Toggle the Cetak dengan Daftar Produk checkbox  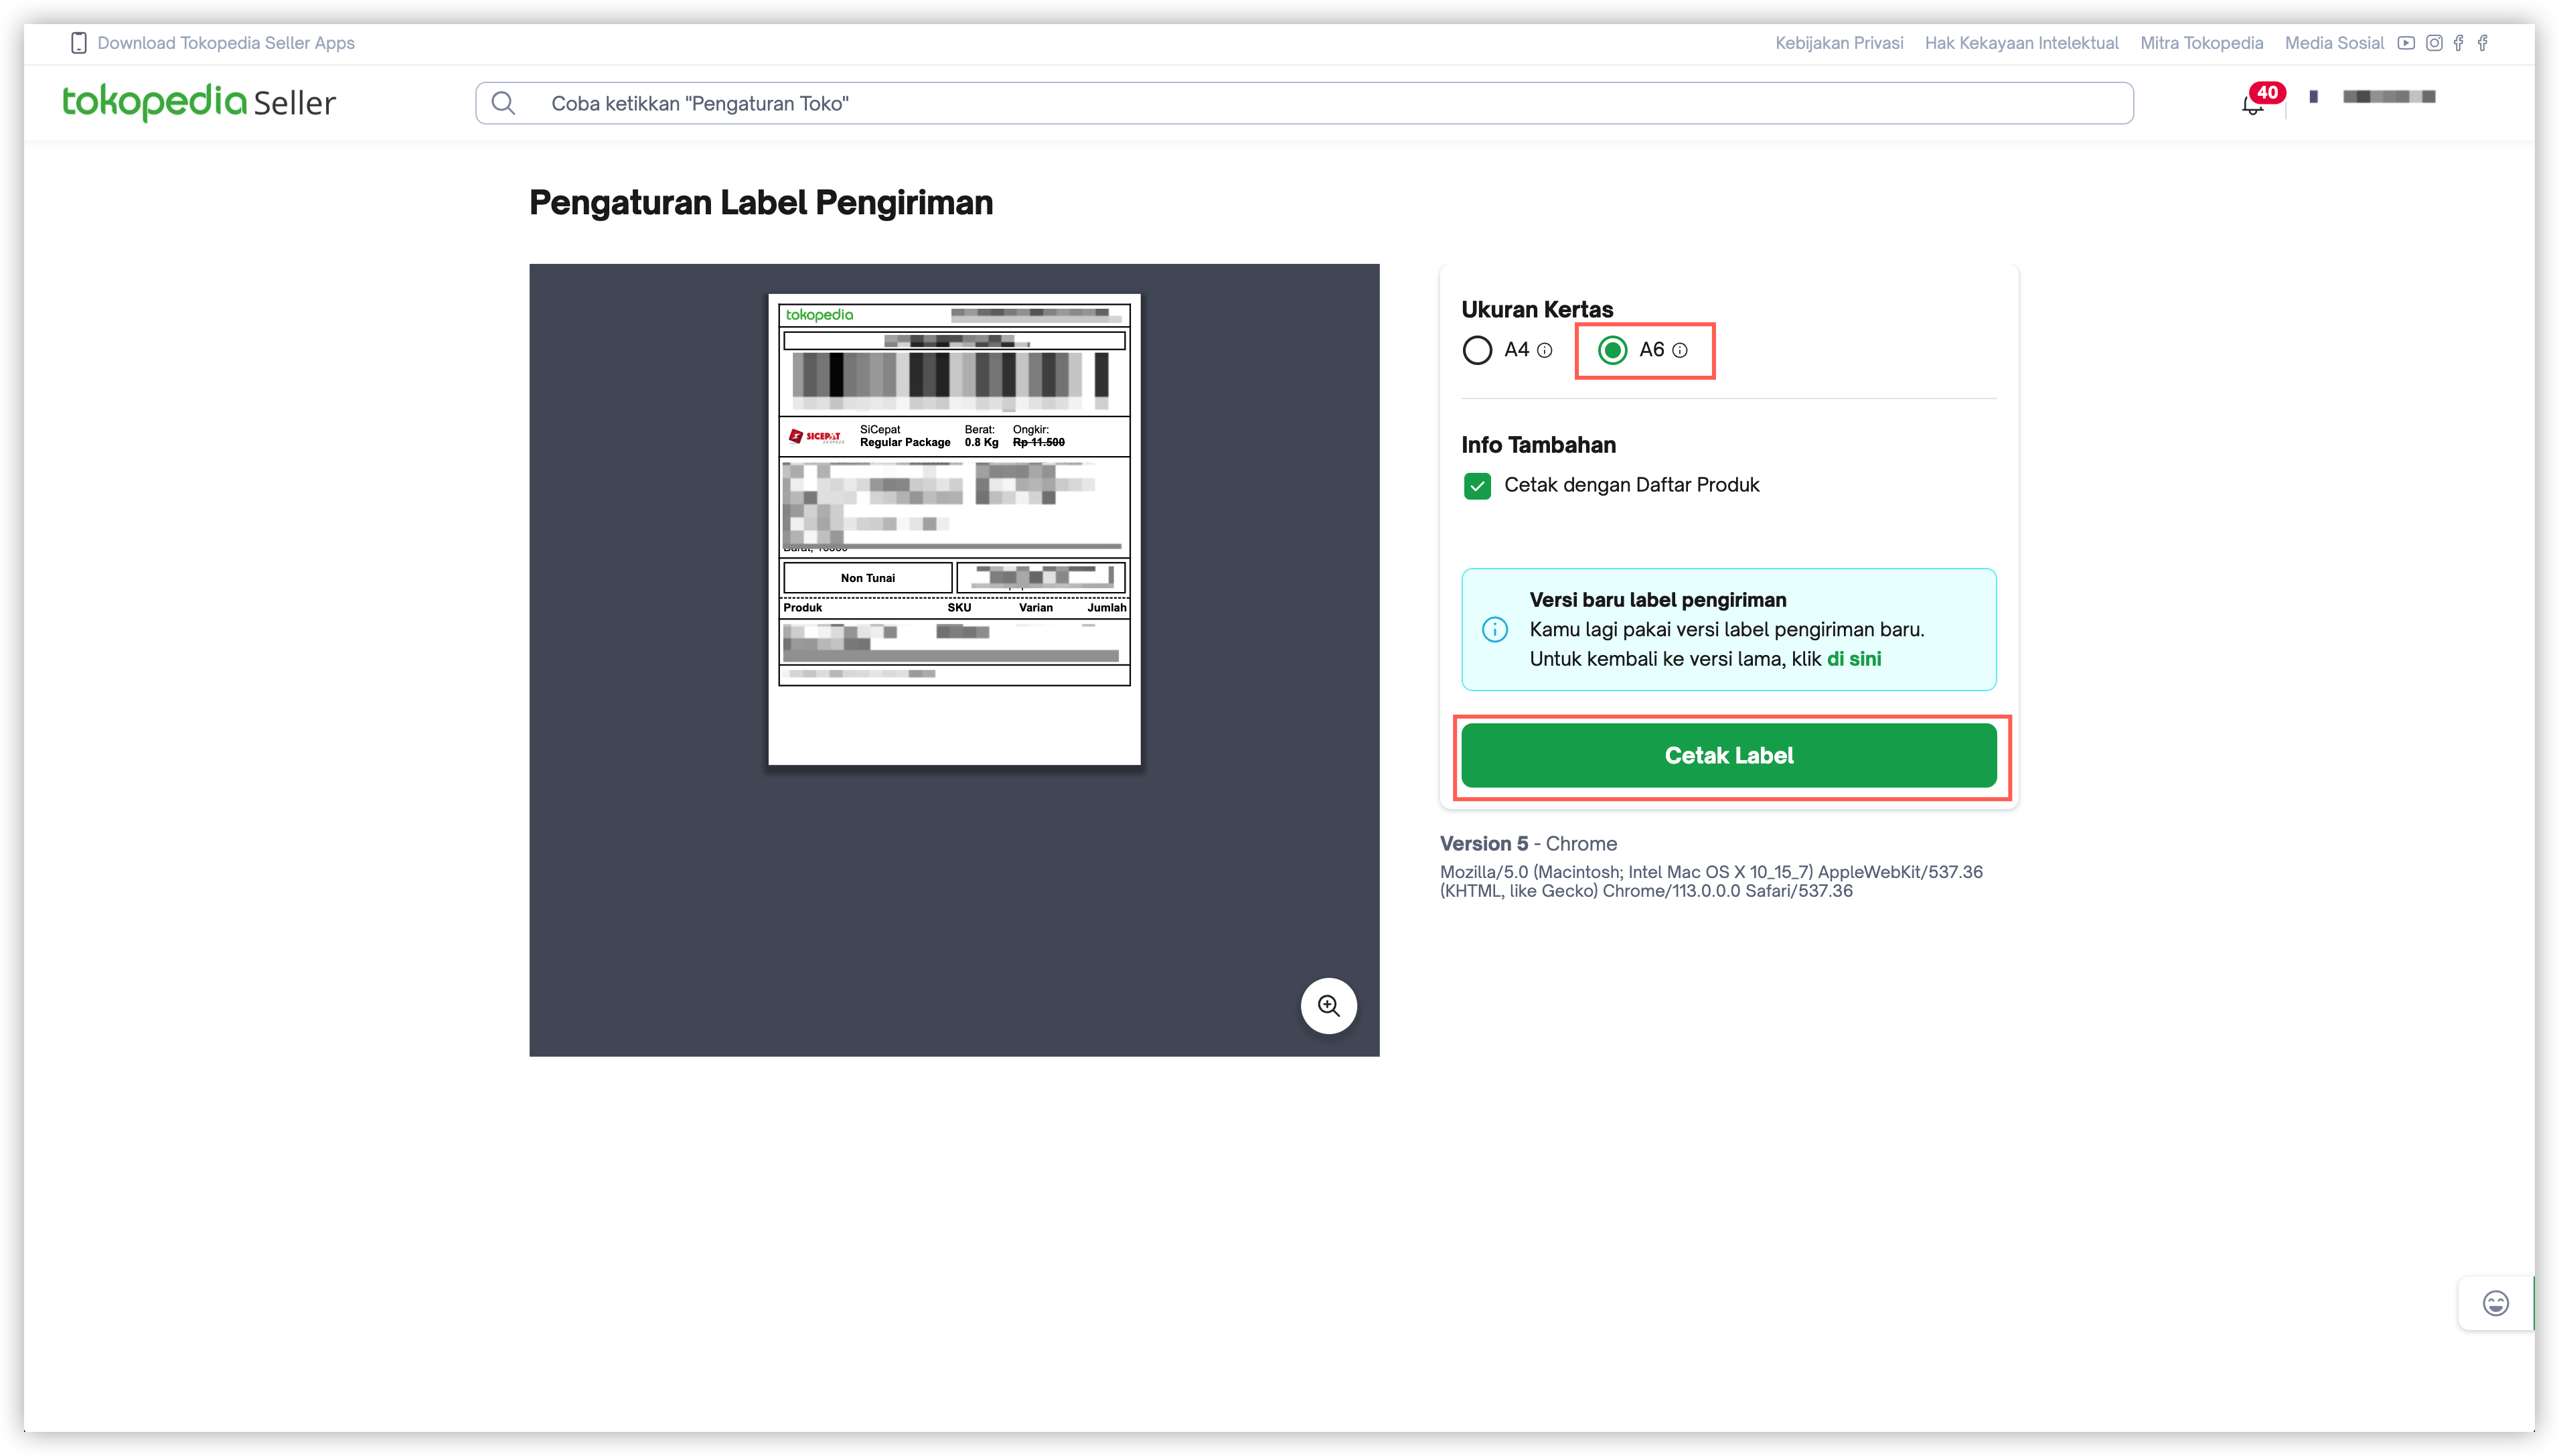(x=1476, y=485)
